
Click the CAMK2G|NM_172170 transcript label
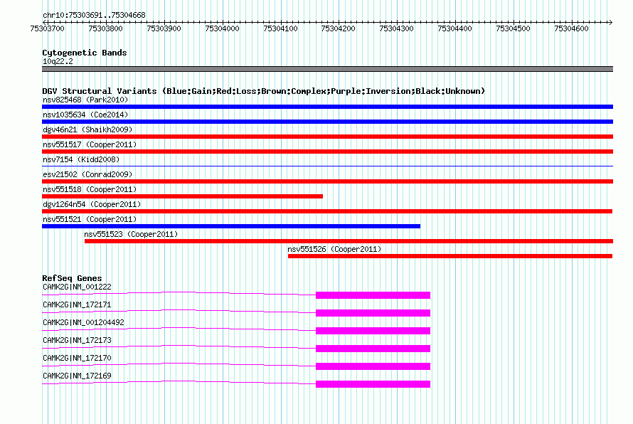click(x=77, y=358)
